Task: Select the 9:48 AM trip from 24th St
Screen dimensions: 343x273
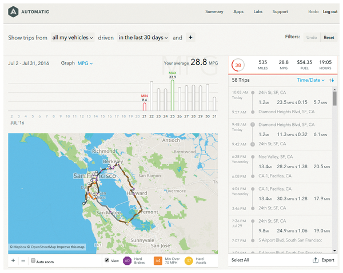Action: click(x=280, y=134)
